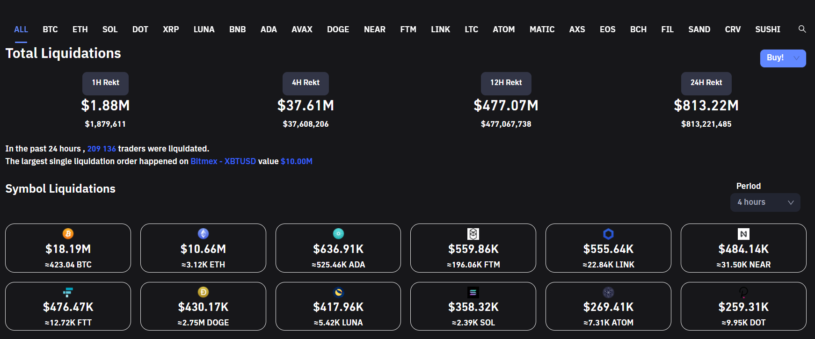Switch to the LINK tab
The height and width of the screenshot is (339, 815).
[x=440, y=29]
